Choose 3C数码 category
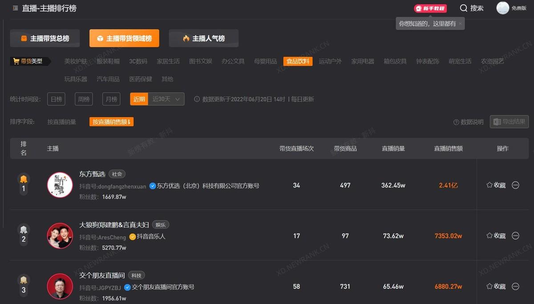 pos(138,61)
